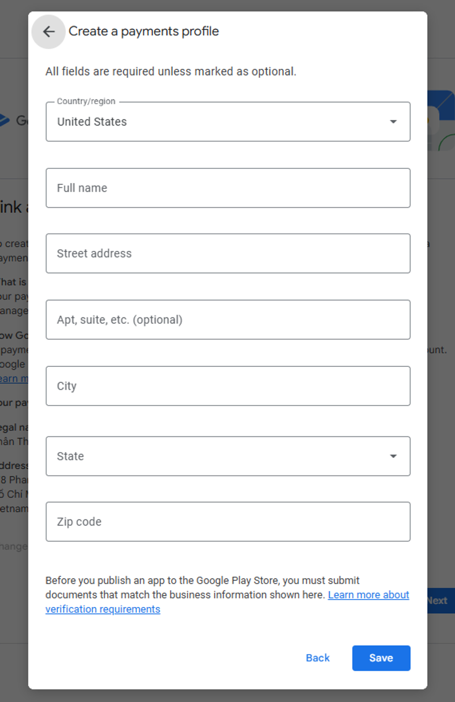Select the United States country value

(x=92, y=122)
